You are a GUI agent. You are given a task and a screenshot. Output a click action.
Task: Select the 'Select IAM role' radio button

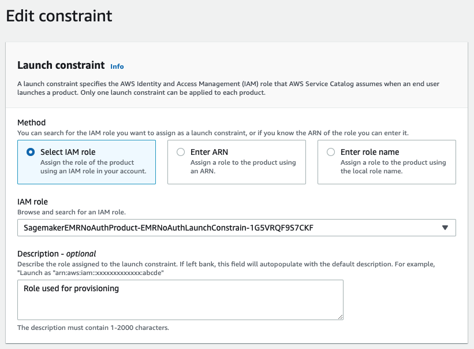point(31,152)
